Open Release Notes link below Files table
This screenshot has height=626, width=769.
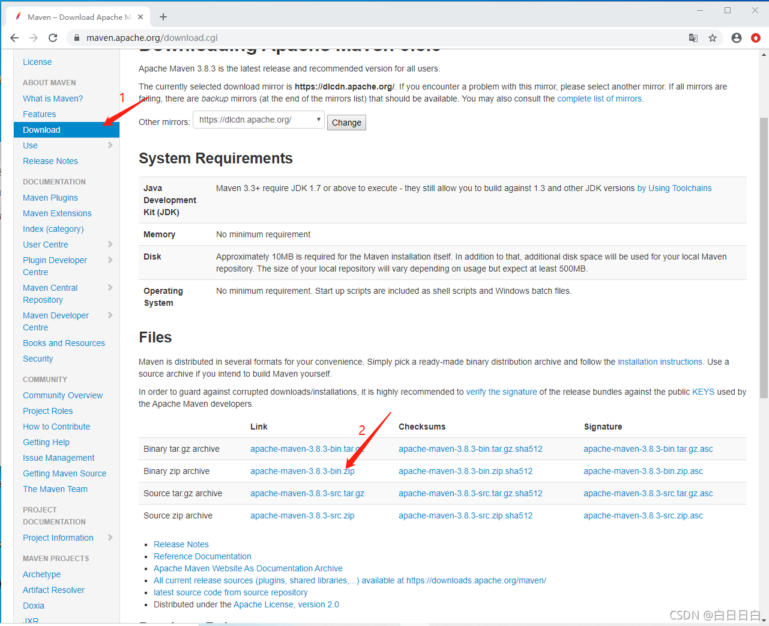tap(181, 544)
